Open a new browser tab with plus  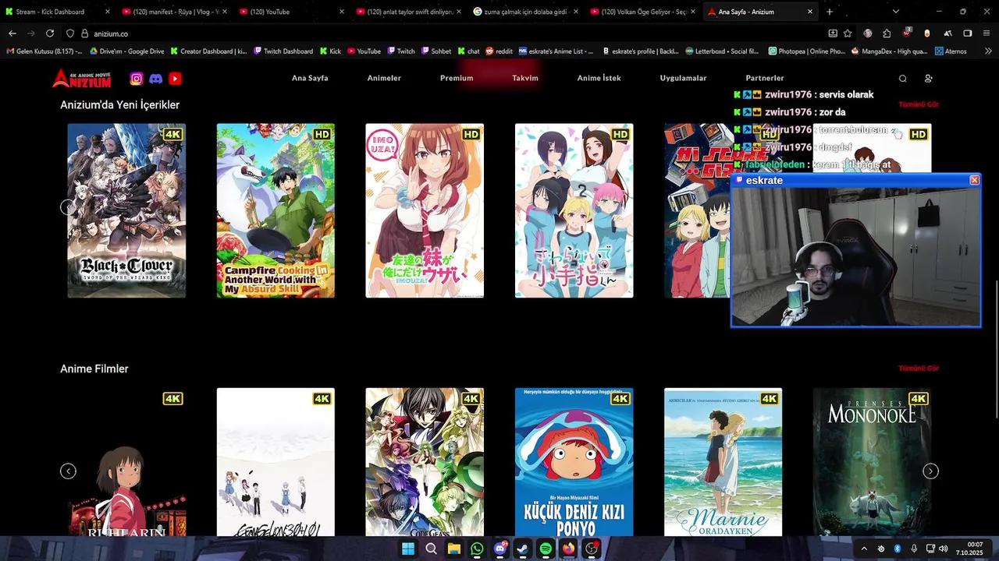(x=830, y=12)
